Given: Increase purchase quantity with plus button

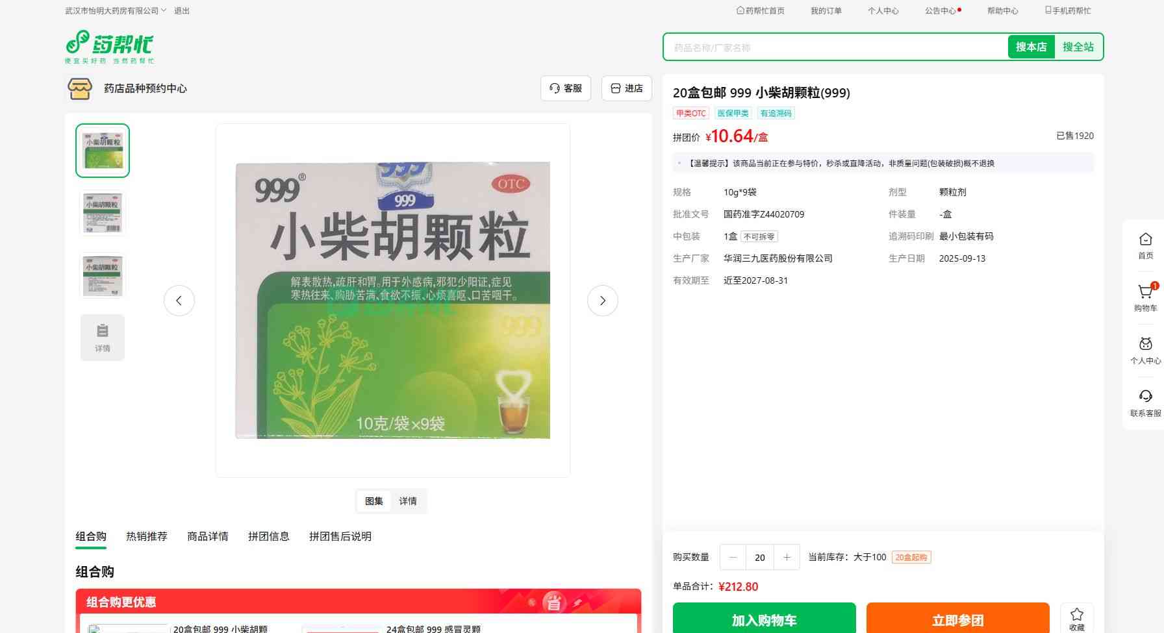Looking at the screenshot, I should (787, 557).
